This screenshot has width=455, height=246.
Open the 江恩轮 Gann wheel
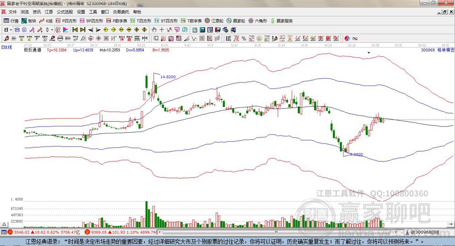pos(214,21)
